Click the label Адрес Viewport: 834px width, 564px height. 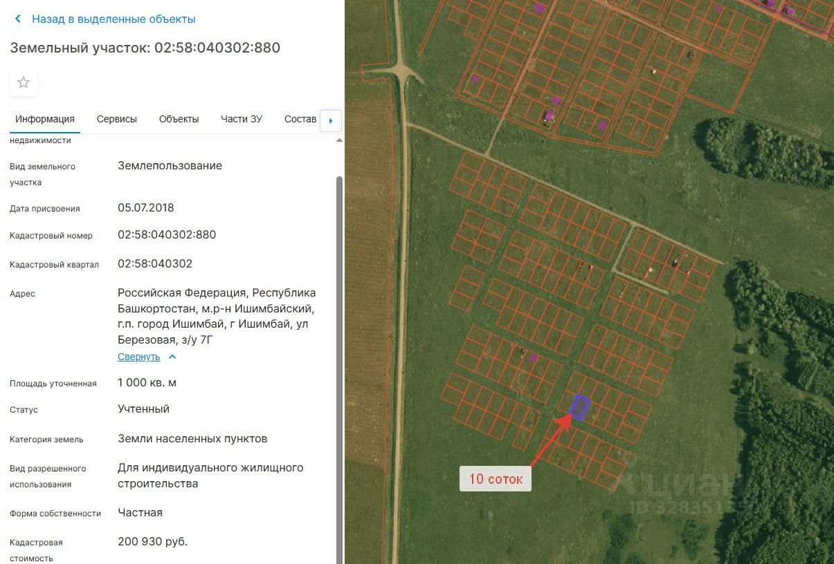click(22, 294)
